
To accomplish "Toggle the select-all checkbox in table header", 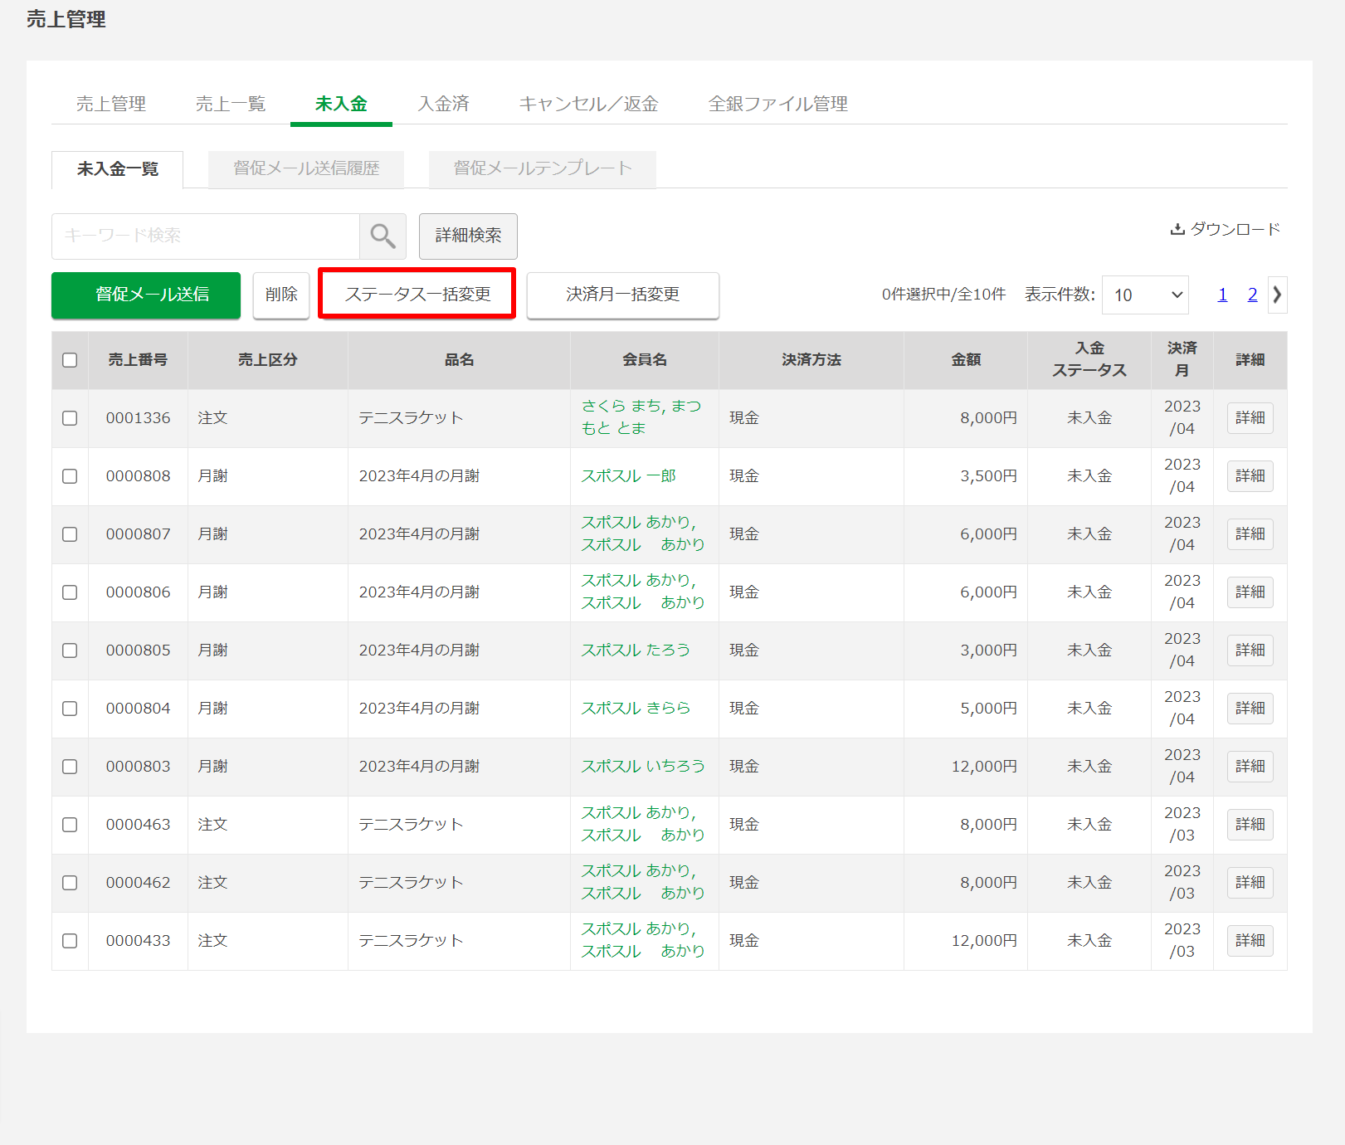I will pyautogui.click(x=70, y=360).
